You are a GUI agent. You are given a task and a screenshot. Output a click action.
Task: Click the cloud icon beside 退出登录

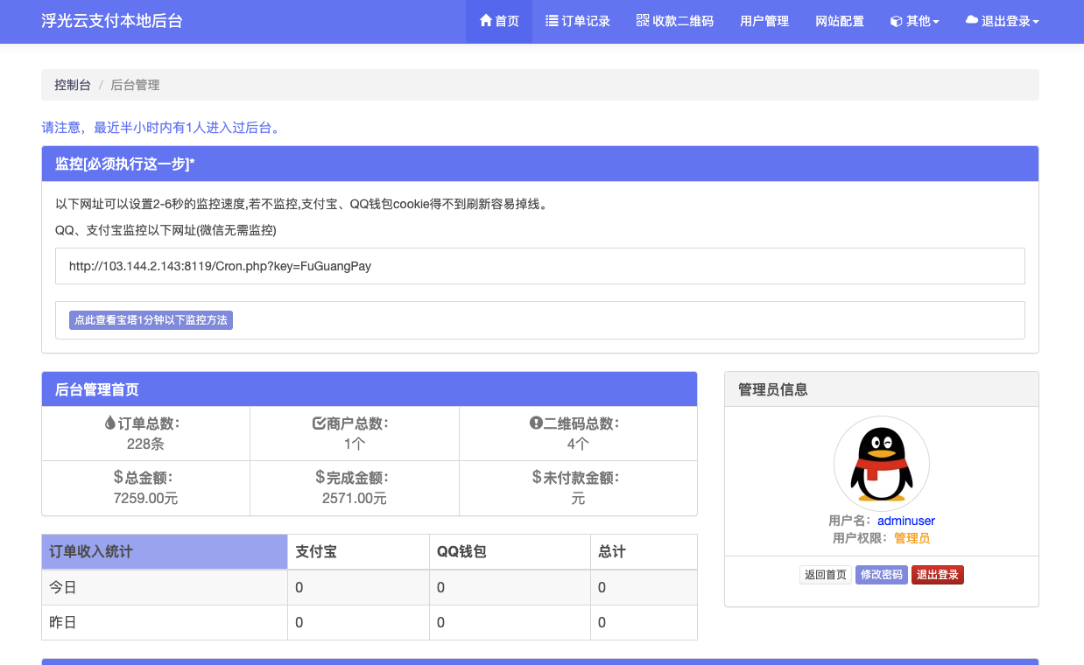point(972,20)
